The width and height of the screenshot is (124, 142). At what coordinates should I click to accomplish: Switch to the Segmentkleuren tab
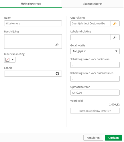pos(93,4)
